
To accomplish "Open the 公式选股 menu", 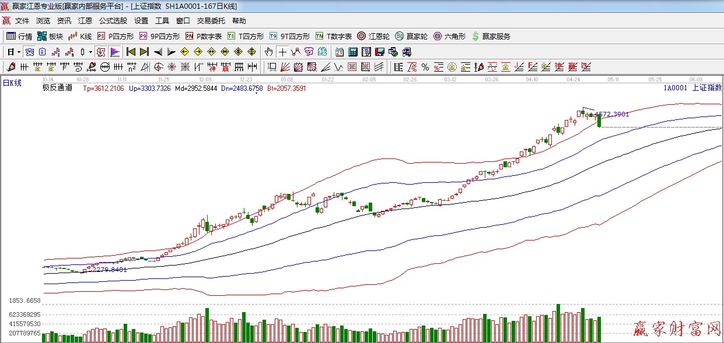I will tap(113, 20).
